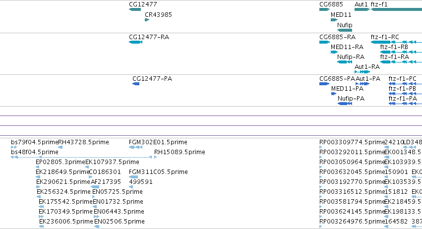Select the MED11-RA transcript arrow
The width and height of the screenshot is (422, 229).
point(334,52)
